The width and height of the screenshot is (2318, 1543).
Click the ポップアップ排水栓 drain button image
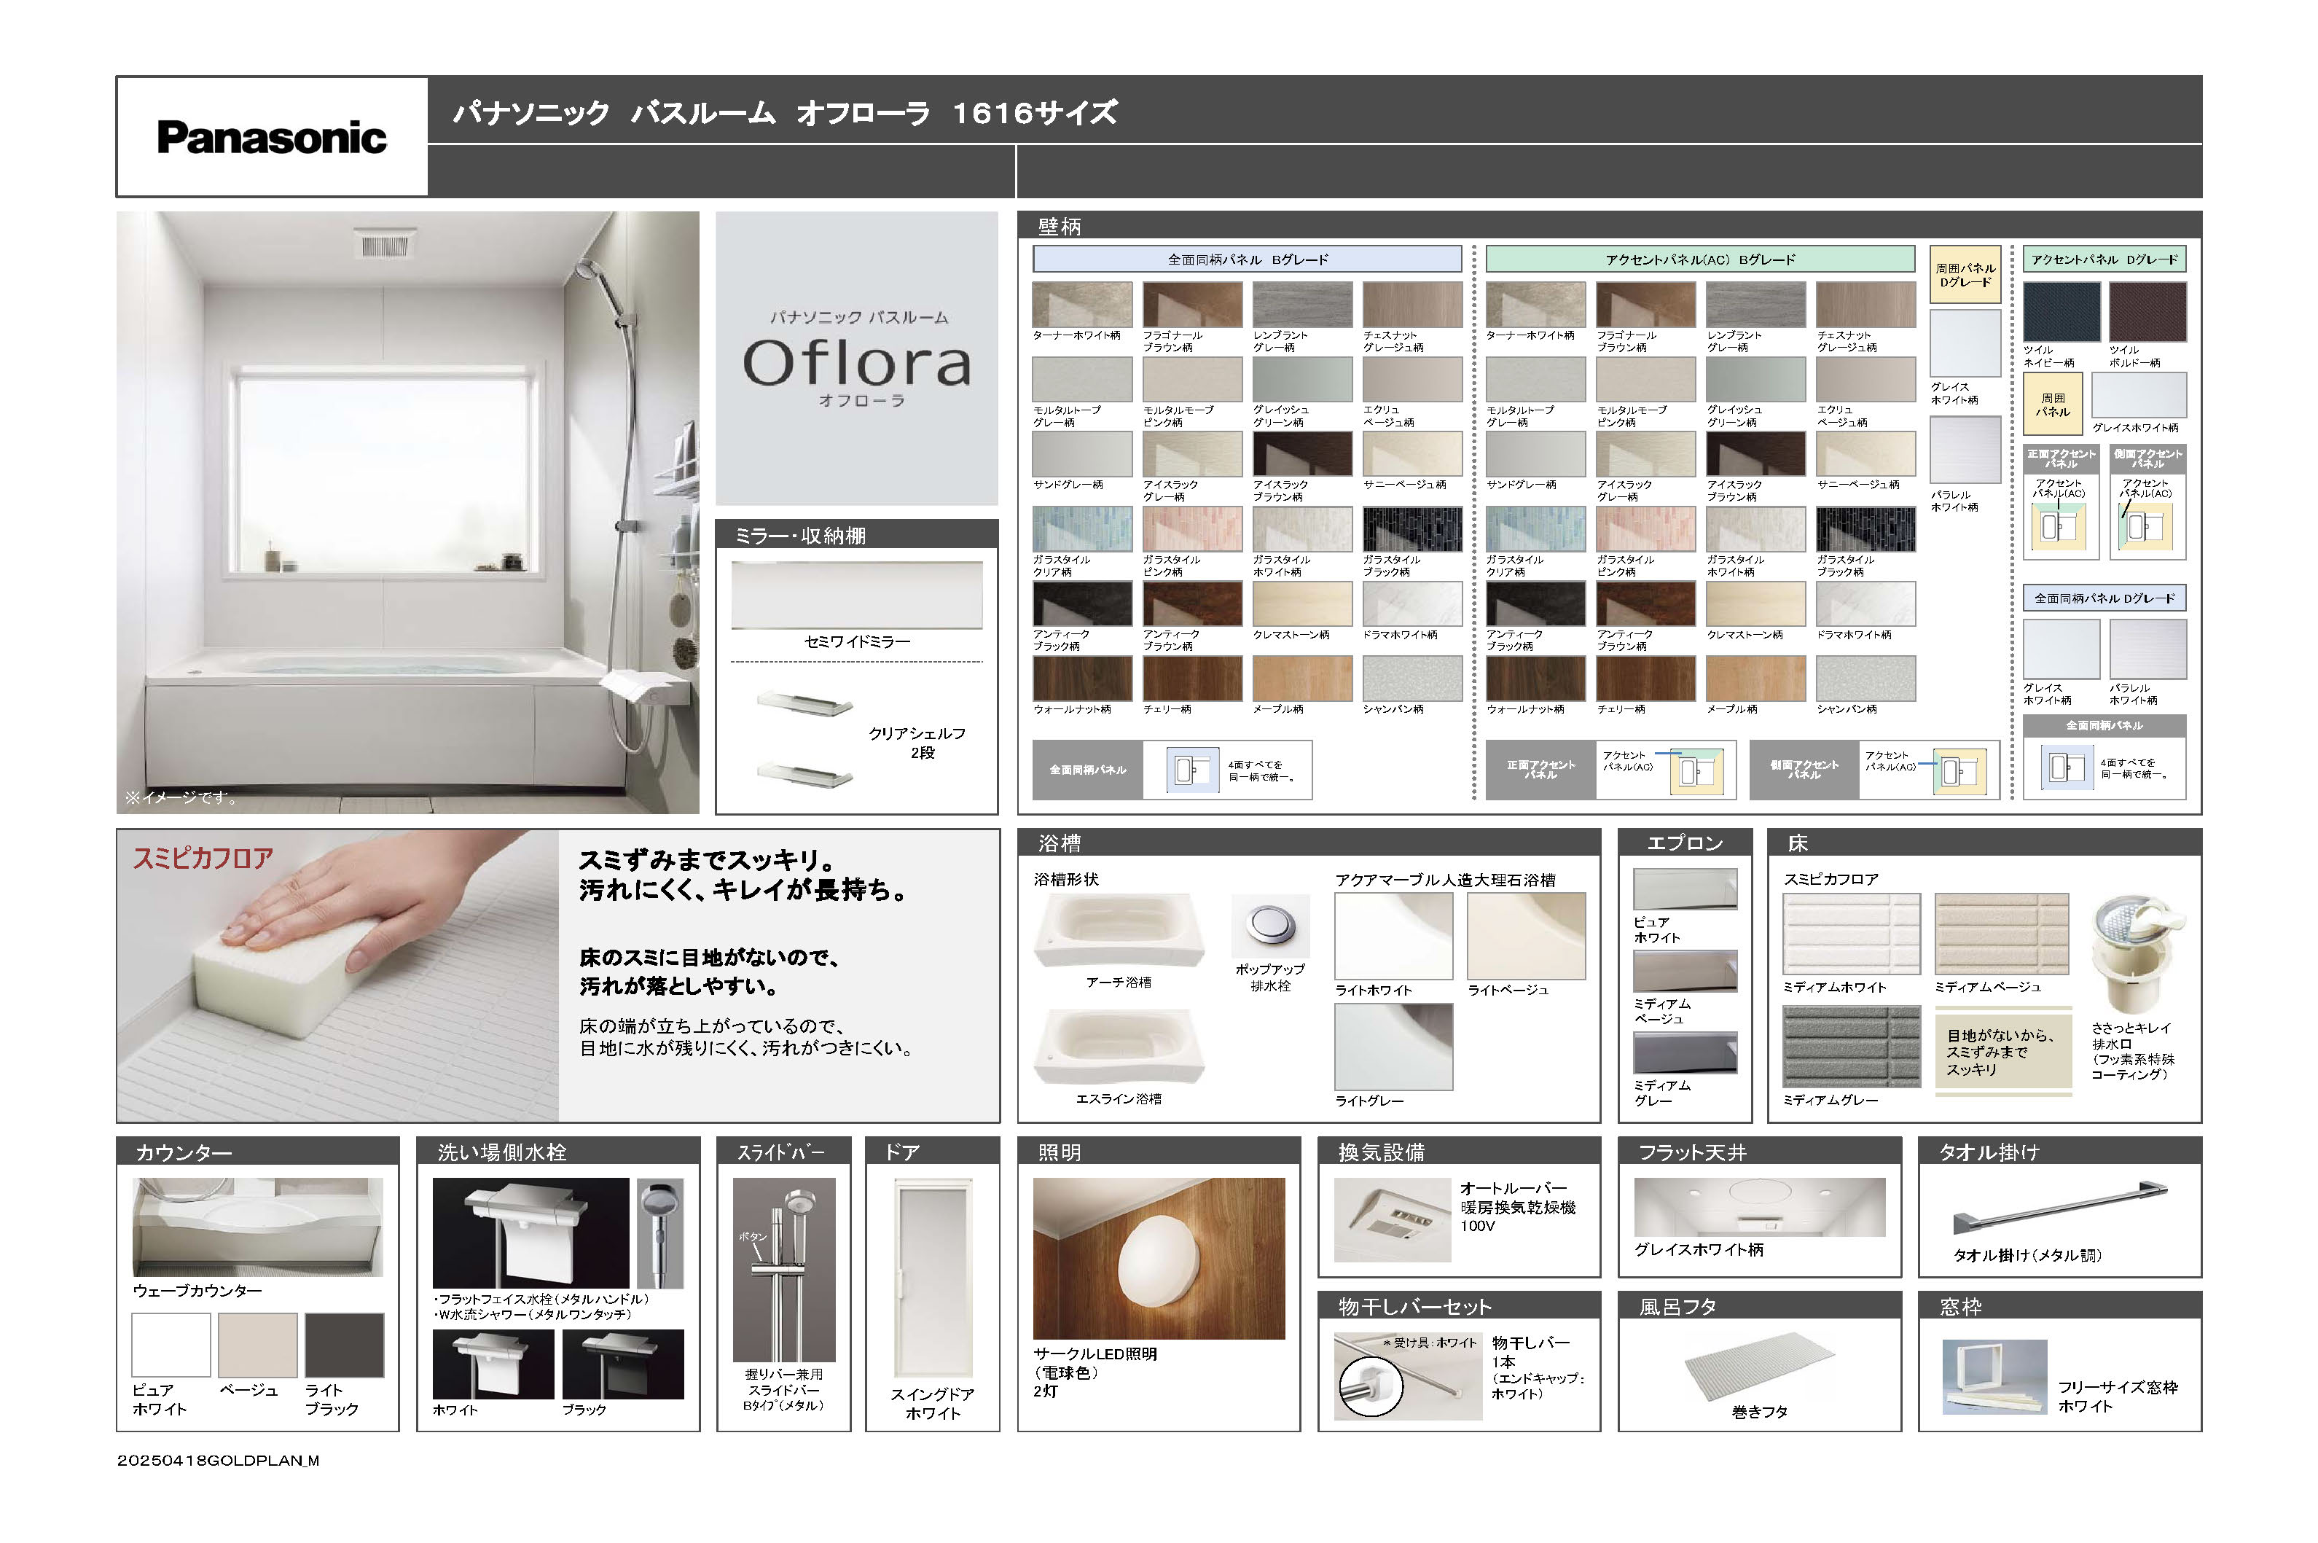pyautogui.click(x=1269, y=925)
